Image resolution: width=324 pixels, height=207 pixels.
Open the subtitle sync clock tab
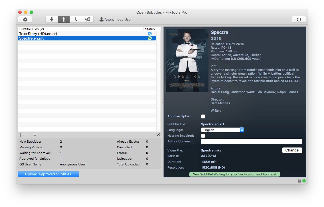pyautogui.click(x=75, y=19)
